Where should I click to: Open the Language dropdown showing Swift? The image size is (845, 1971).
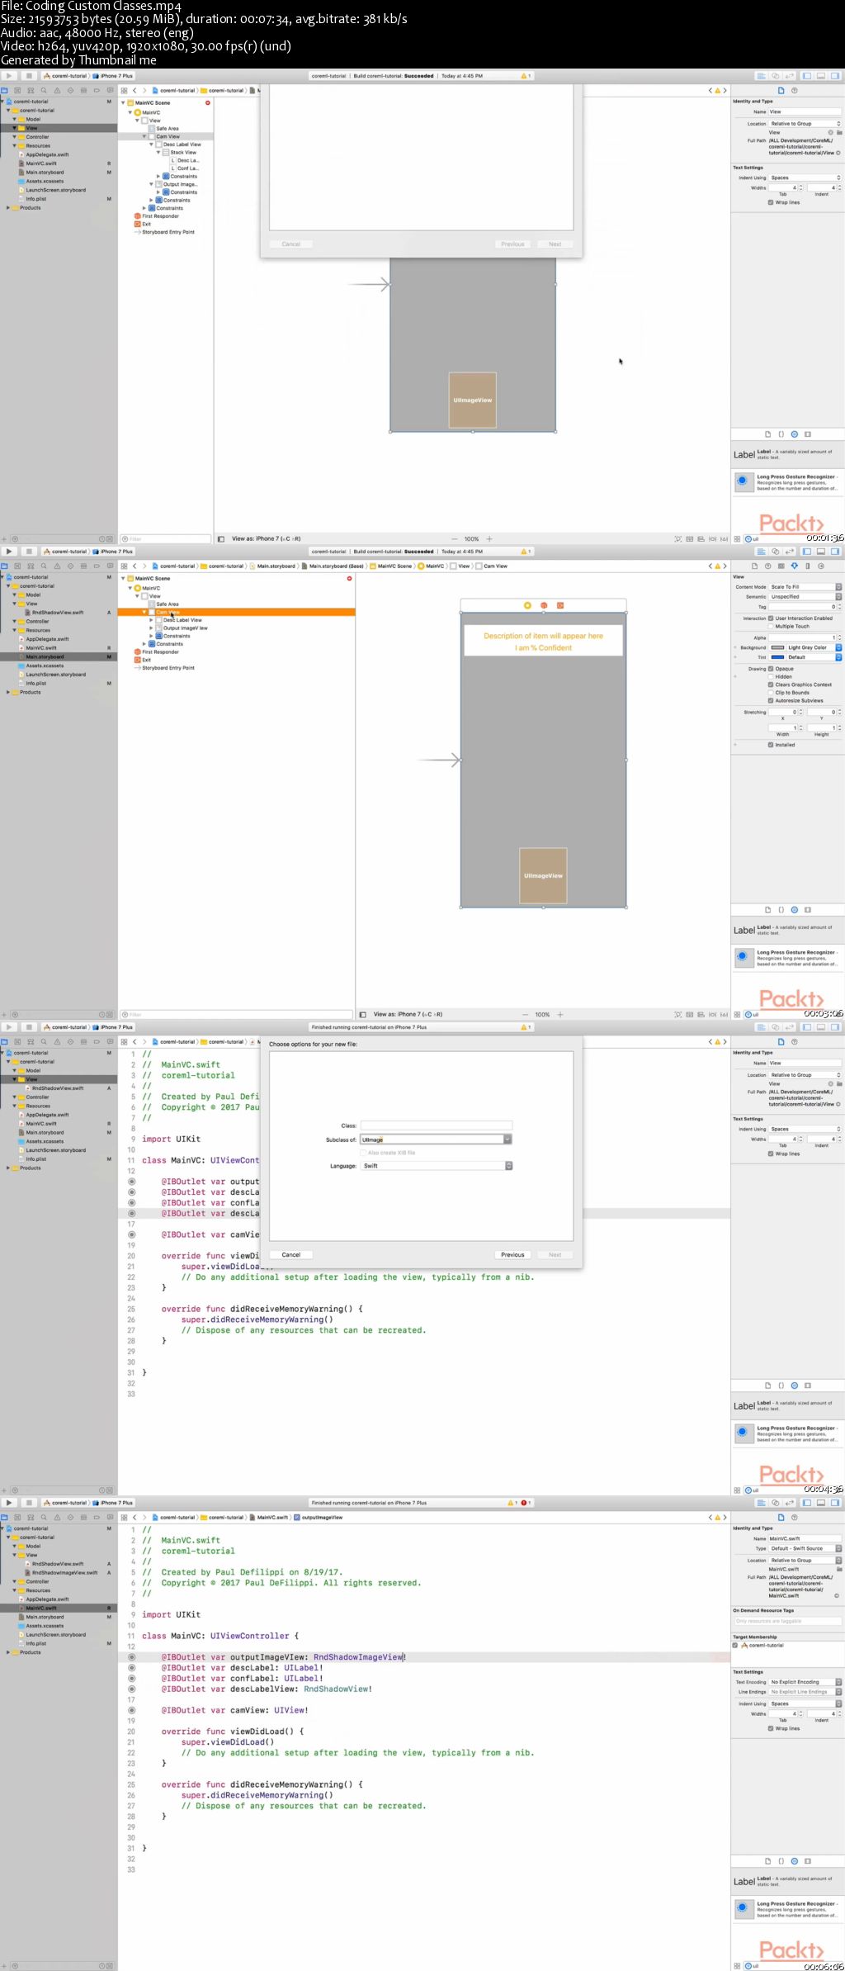coord(437,1166)
